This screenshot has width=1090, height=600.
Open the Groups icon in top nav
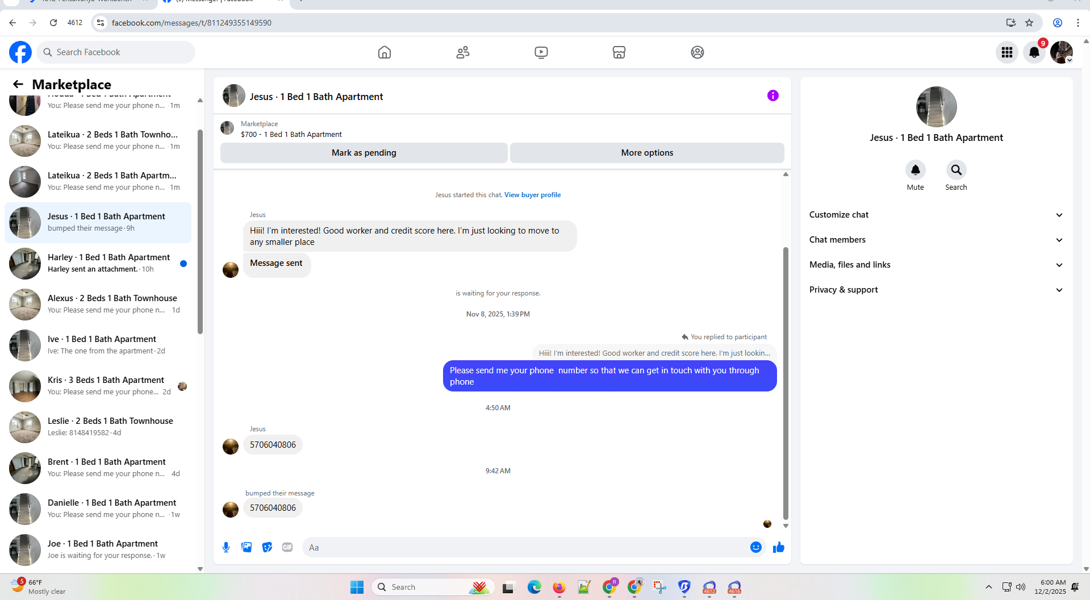click(698, 52)
